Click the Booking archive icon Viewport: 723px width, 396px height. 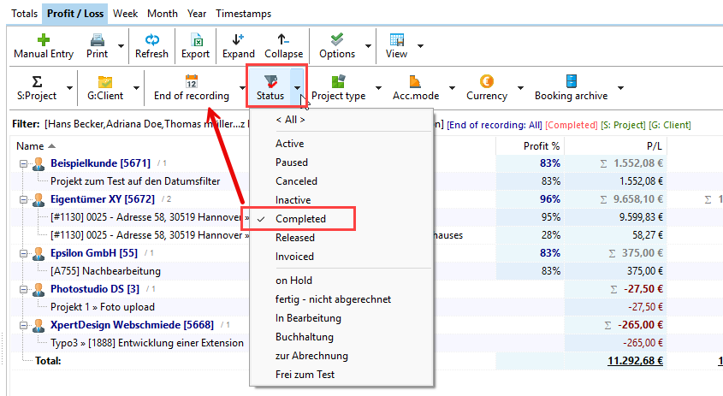[x=571, y=82]
